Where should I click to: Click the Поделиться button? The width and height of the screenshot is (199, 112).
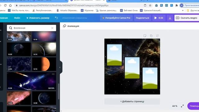pos(142,18)
